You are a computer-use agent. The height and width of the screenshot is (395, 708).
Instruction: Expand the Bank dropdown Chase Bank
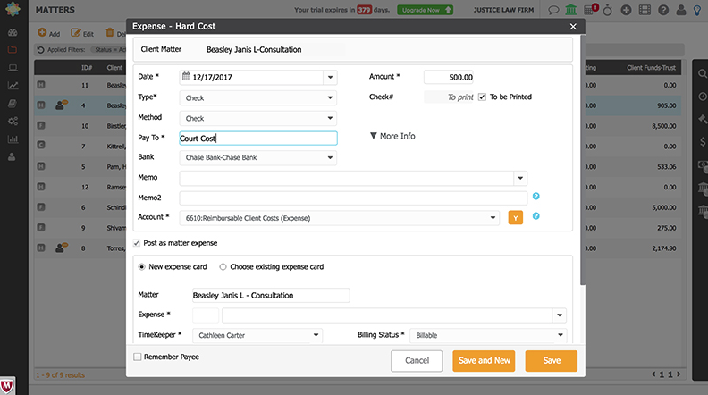pyautogui.click(x=258, y=158)
